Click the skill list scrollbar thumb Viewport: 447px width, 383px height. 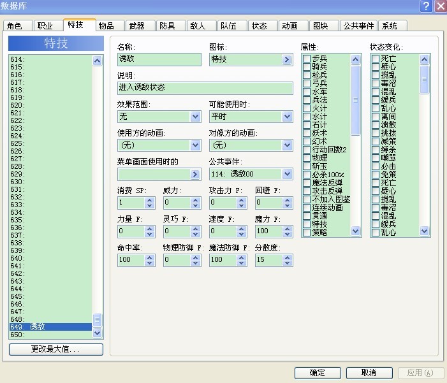(97, 320)
